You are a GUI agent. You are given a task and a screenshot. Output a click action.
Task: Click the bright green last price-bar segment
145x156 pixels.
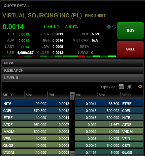112,56
